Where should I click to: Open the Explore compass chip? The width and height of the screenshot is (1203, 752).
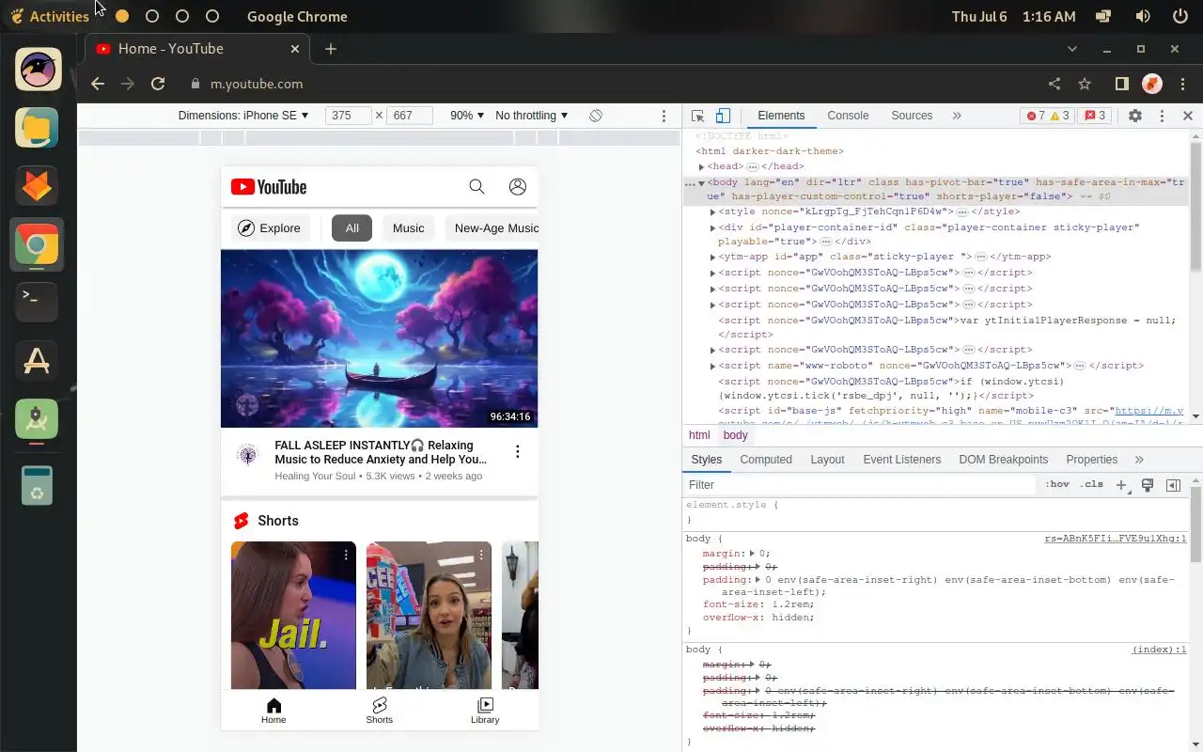click(x=271, y=228)
